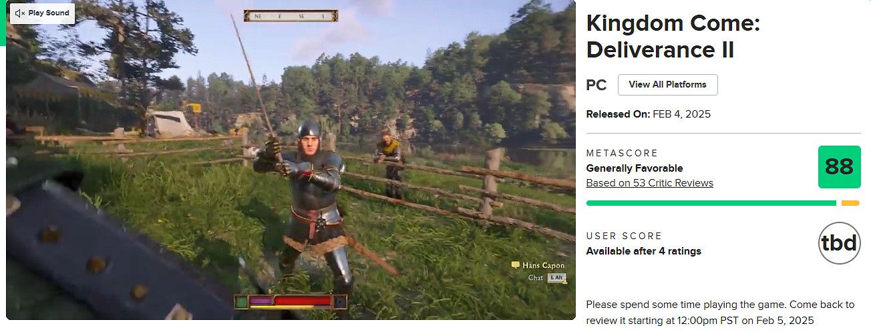Click the Generally Favorable rating text
Viewport: 871px width, 334px height.
tap(634, 168)
